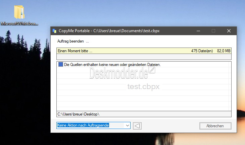Viewport: 245px width, 145px height.
Task: Open the 'Keine Aktion nach Auftragsende' dropdown
Action: (x=93, y=125)
